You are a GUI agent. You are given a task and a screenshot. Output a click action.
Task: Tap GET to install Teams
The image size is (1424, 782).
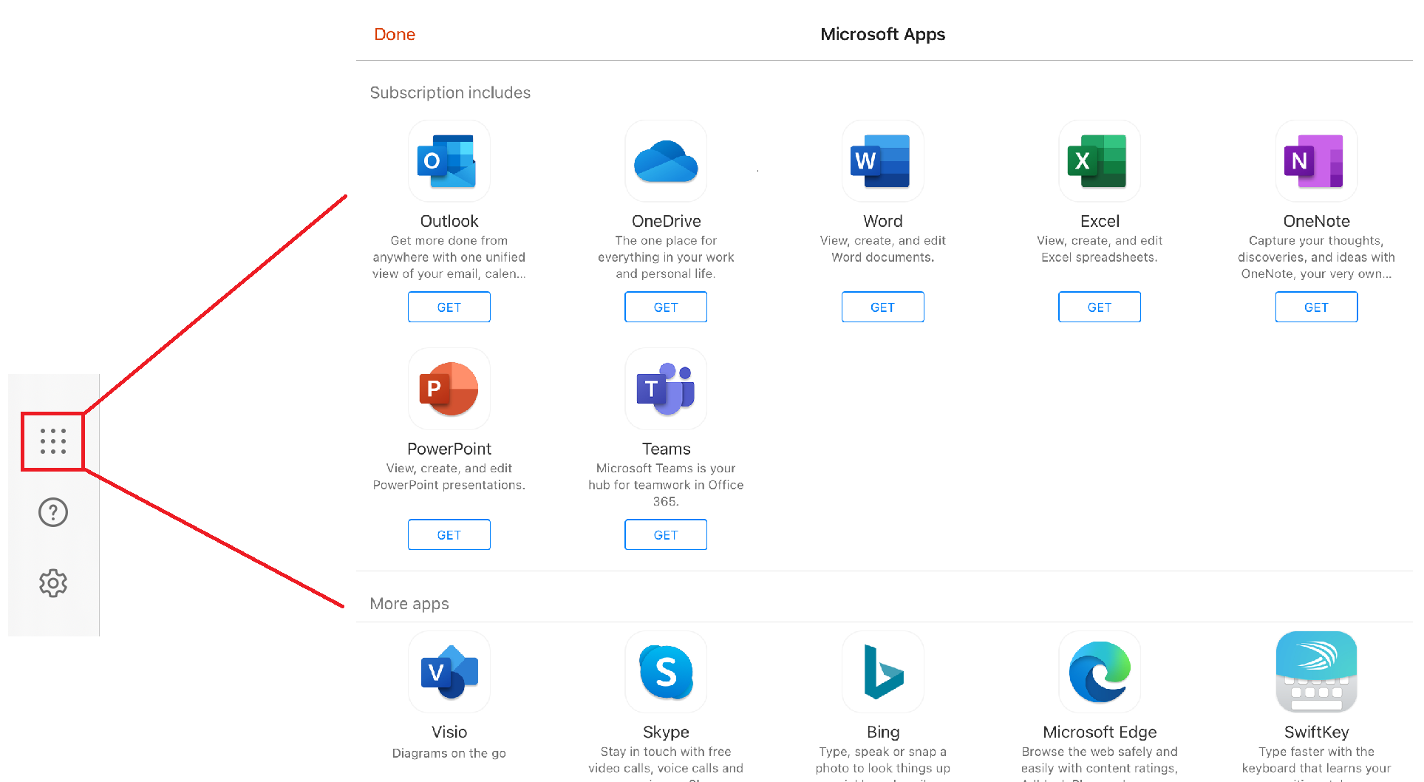click(x=665, y=534)
